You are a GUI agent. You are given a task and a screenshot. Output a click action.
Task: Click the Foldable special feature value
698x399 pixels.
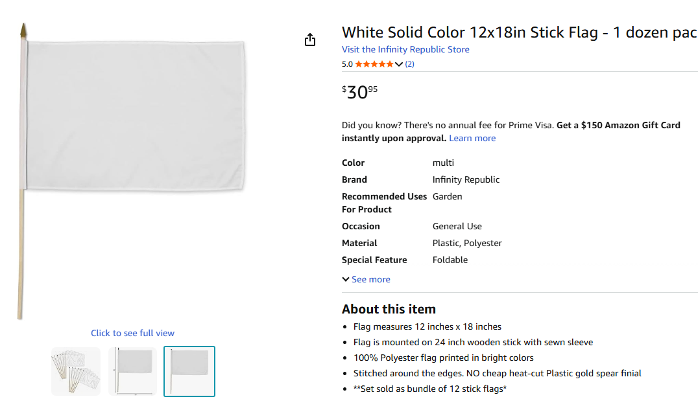(450, 260)
